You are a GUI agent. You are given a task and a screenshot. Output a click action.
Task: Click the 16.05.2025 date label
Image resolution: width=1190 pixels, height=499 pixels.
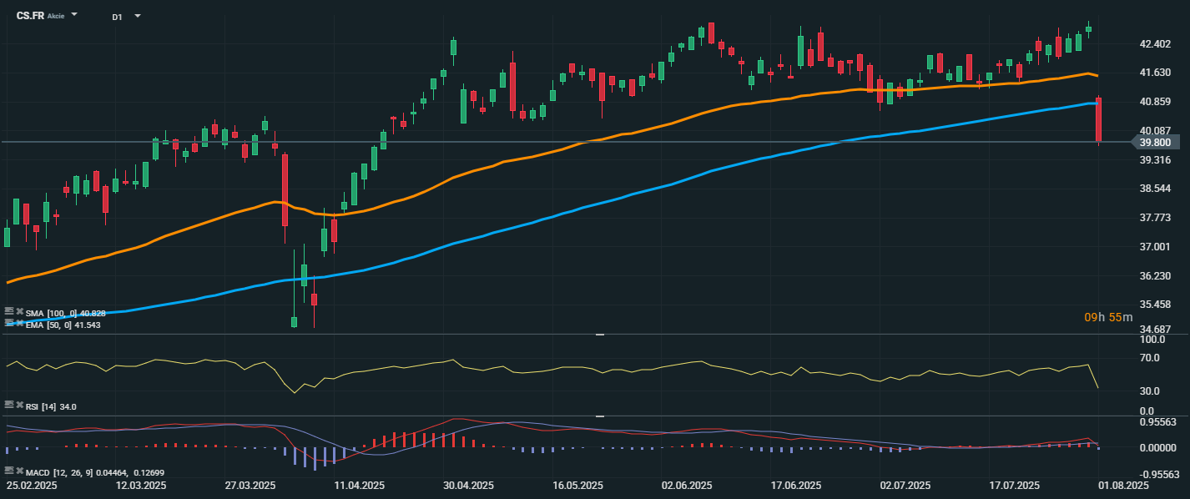coord(578,485)
